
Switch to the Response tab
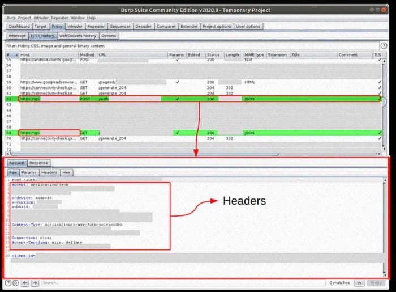tap(38, 163)
